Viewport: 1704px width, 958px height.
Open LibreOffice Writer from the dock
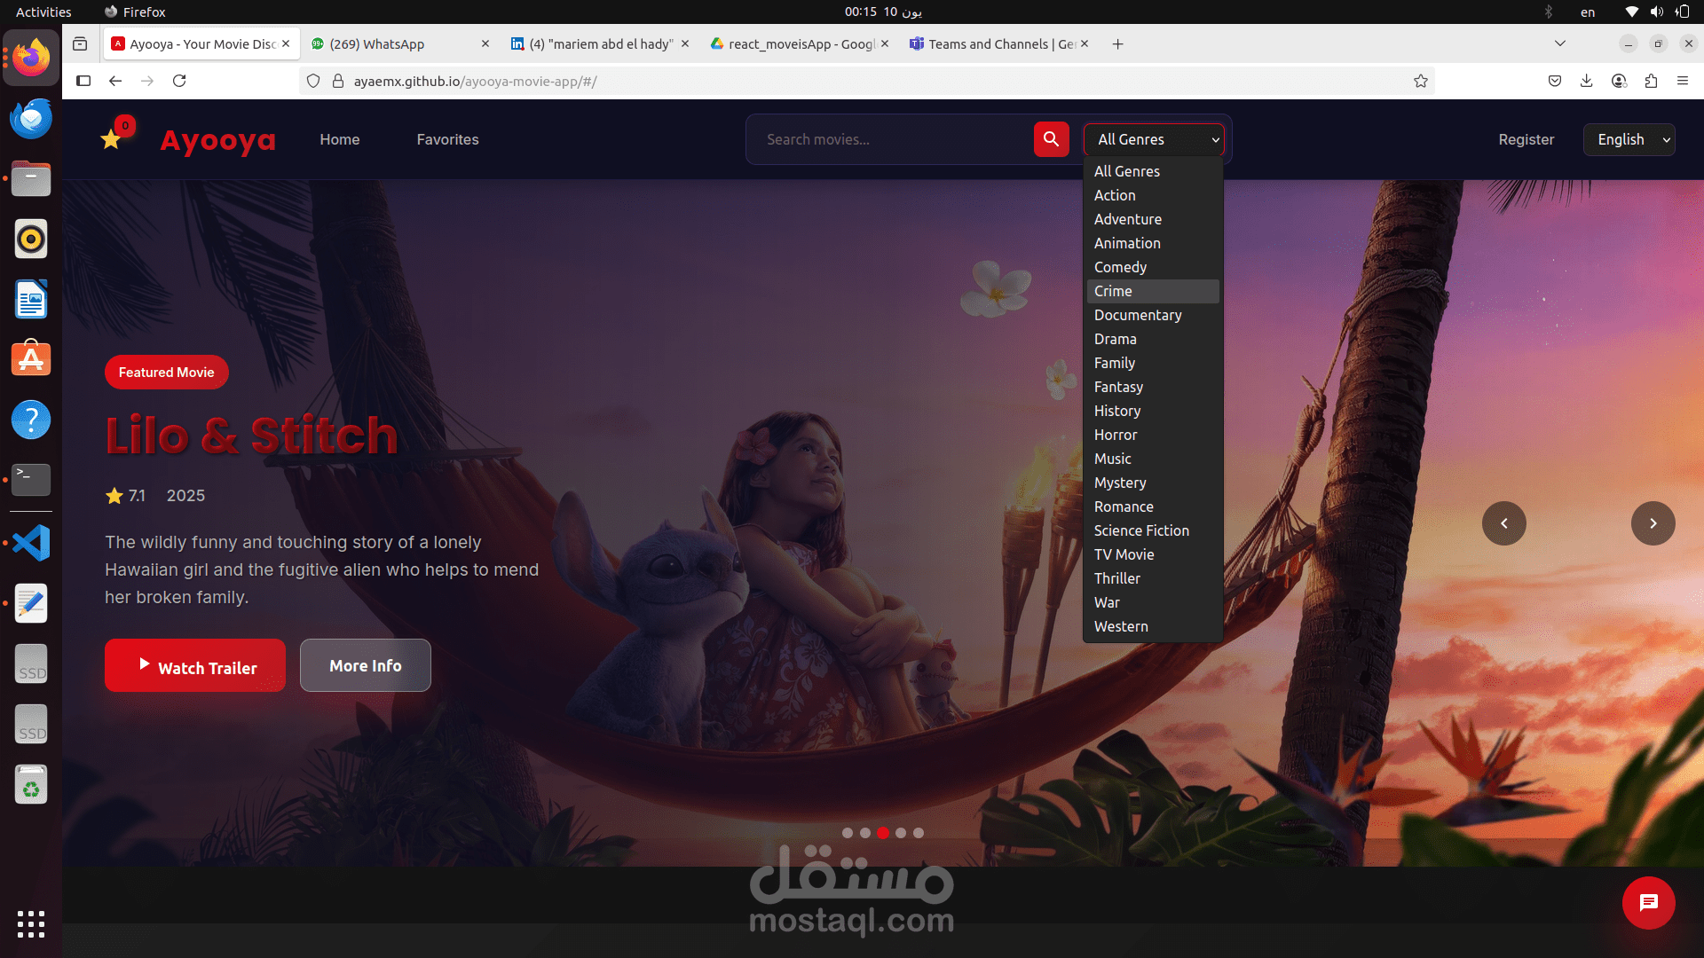[x=31, y=299]
